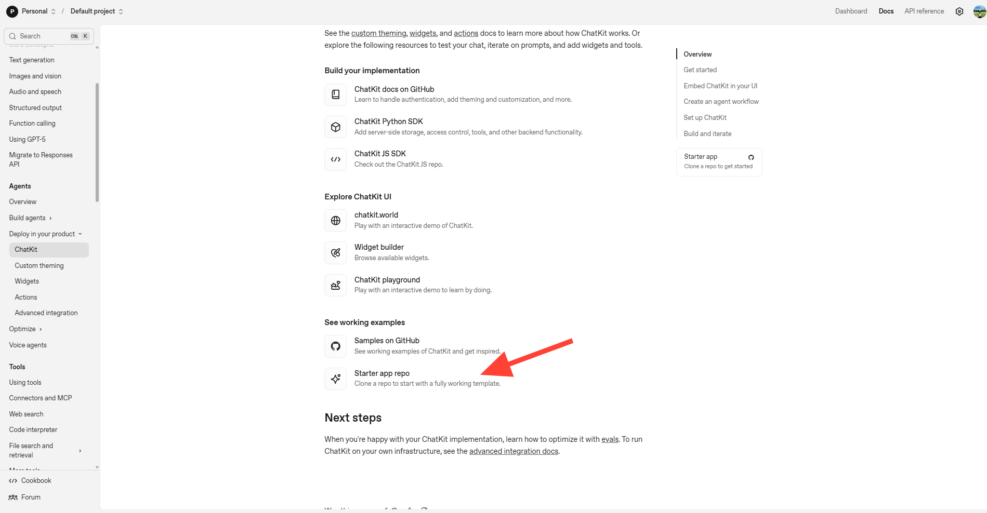Click the ChatKit JS SDK code icon
Screen dimensions: 987x513
(336, 159)
